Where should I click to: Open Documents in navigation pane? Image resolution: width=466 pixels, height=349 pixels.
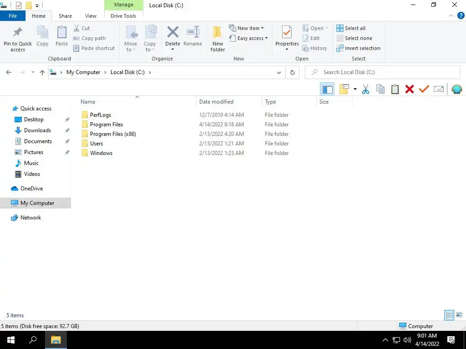tap(38, 141)
